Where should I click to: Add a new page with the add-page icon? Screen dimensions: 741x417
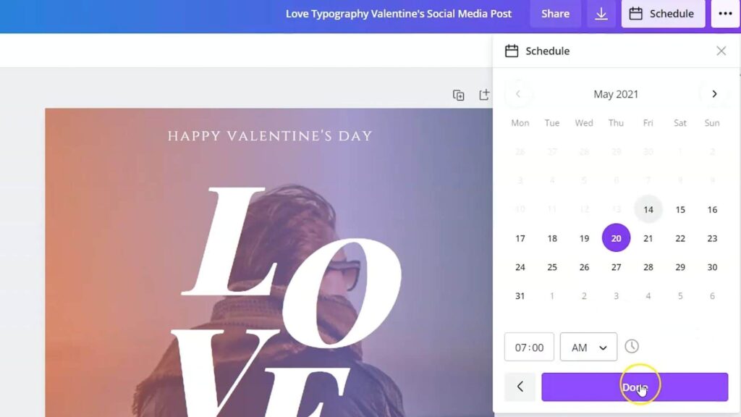tap(486, 95)
